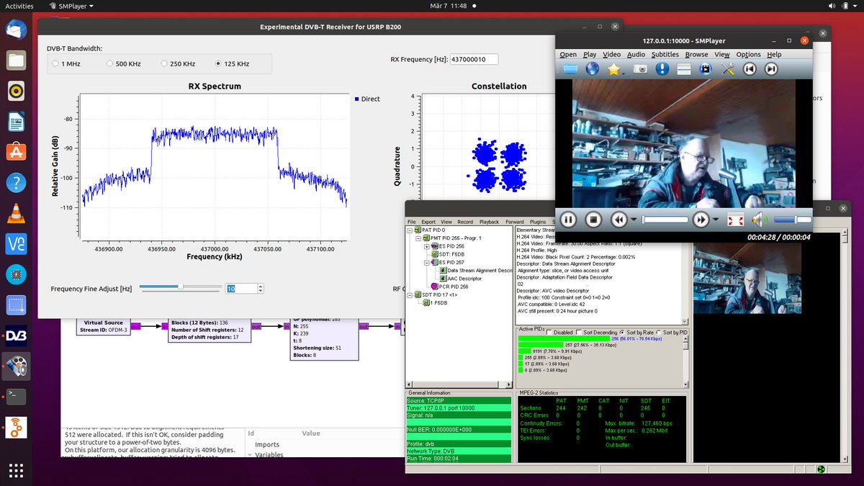Collapse the ES PID 257 tree node
864x486 pixels.
click(x=427, y=262)
